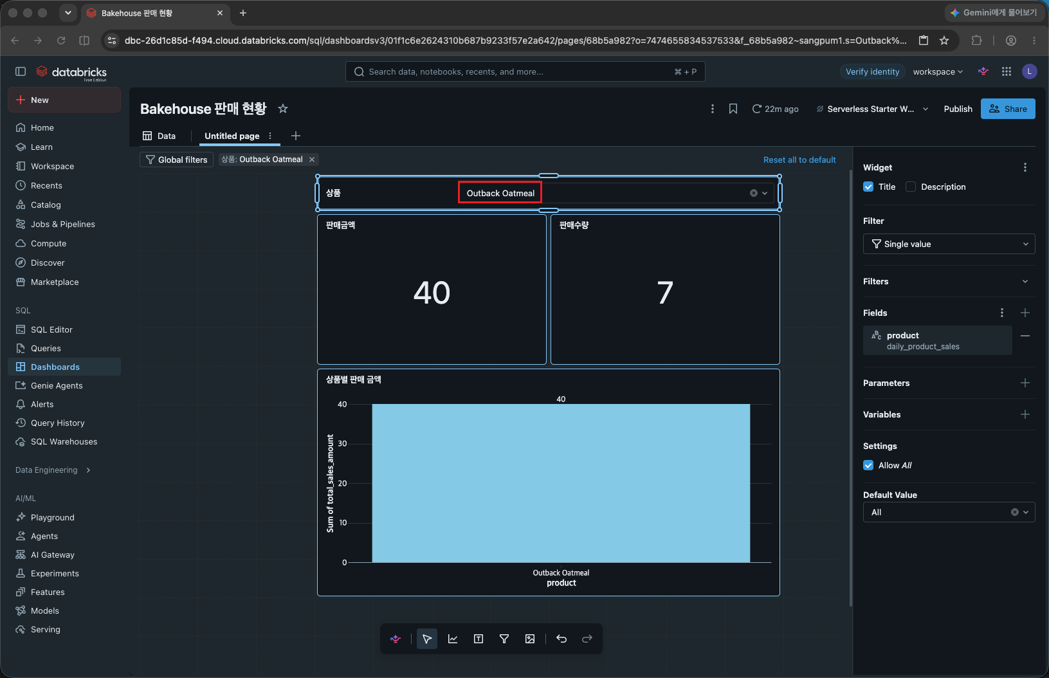Open dashboard kebab menu near bookmark

pyautogui.click(x=712, y=109)
